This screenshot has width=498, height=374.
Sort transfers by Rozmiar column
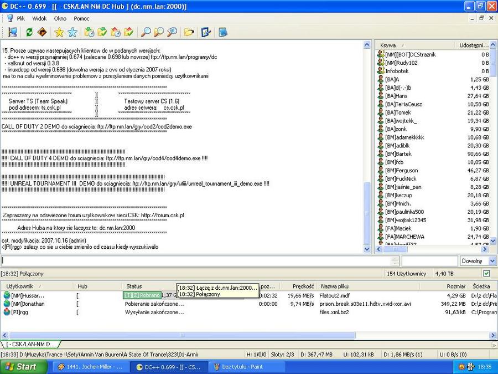tap(444, 286)
